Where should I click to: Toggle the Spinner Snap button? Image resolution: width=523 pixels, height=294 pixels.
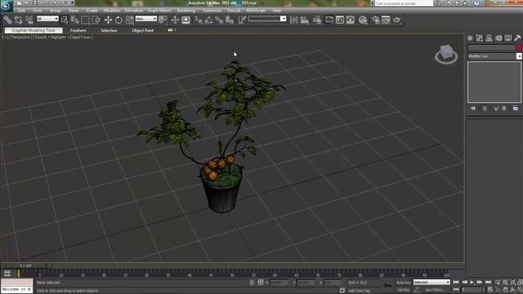[230, 20]
